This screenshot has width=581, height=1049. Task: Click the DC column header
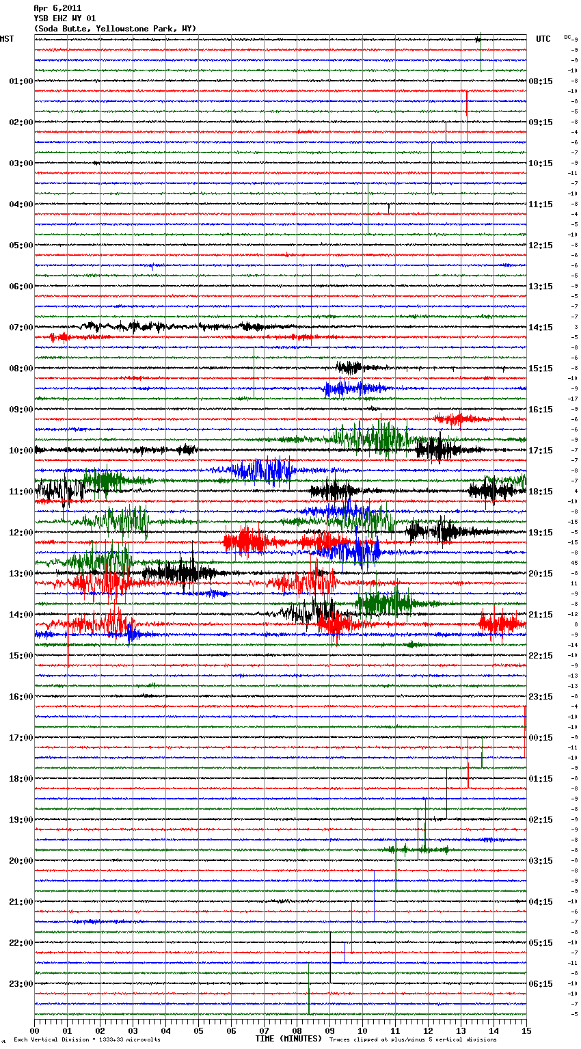click(x=567, y=37)
